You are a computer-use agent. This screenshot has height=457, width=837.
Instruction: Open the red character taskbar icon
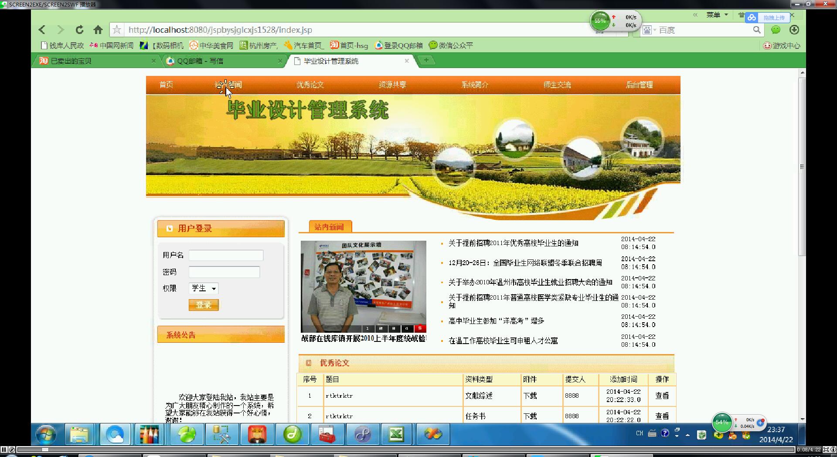point(257,434)
